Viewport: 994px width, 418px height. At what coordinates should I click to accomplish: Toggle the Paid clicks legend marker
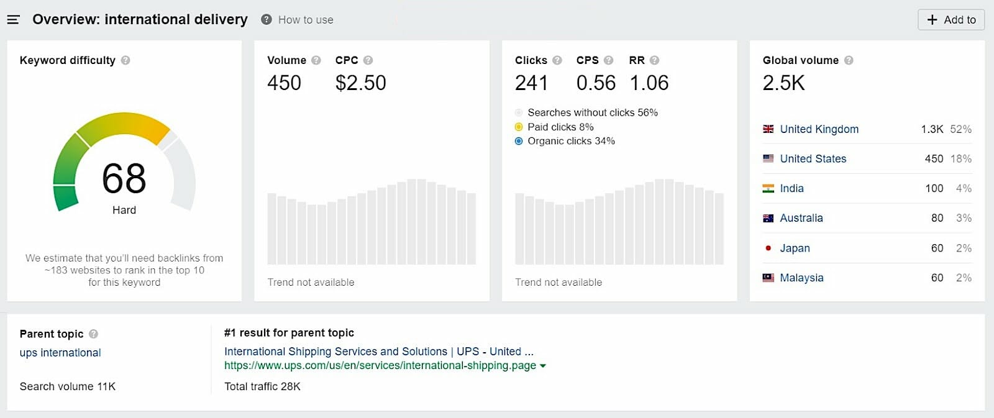tap(519, 127)
